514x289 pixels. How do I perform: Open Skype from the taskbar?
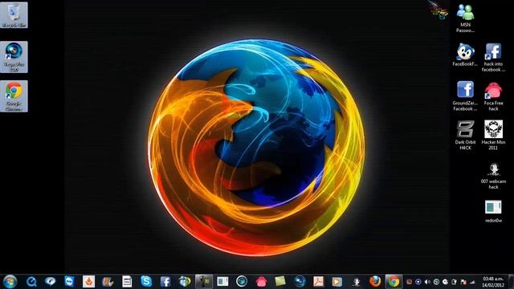[x=146, y=282]
